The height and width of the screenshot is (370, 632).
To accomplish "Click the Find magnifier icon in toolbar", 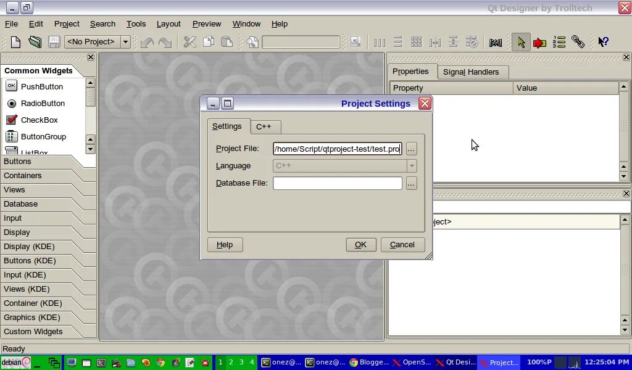I will pos(252,42).
